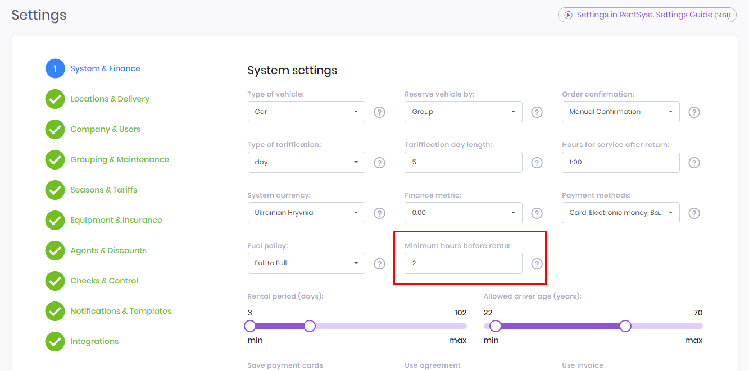
Task: Click help icon for Payment methods
Action: 694,213
